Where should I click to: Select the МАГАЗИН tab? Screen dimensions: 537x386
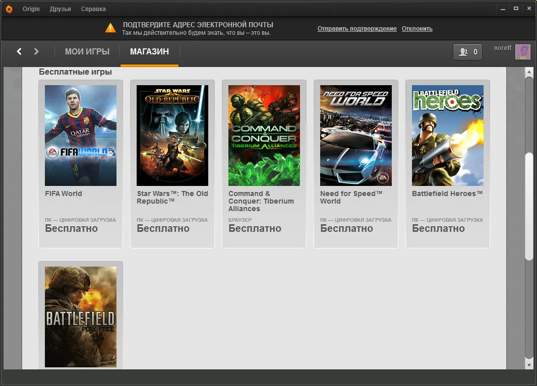[149, 51]
